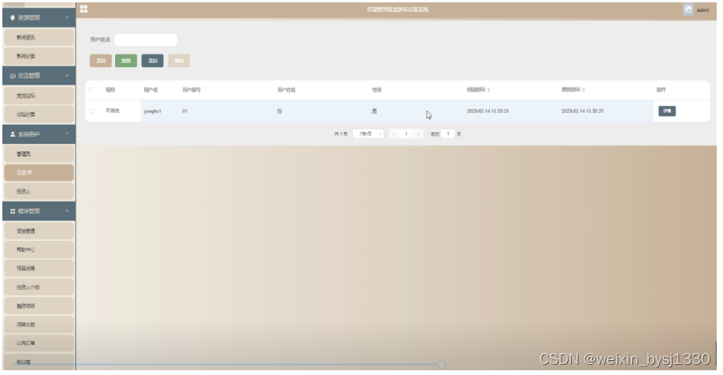Collapse the 系统用户 section chevron
This screenshot has width=723, height=375.
(67, 134)
